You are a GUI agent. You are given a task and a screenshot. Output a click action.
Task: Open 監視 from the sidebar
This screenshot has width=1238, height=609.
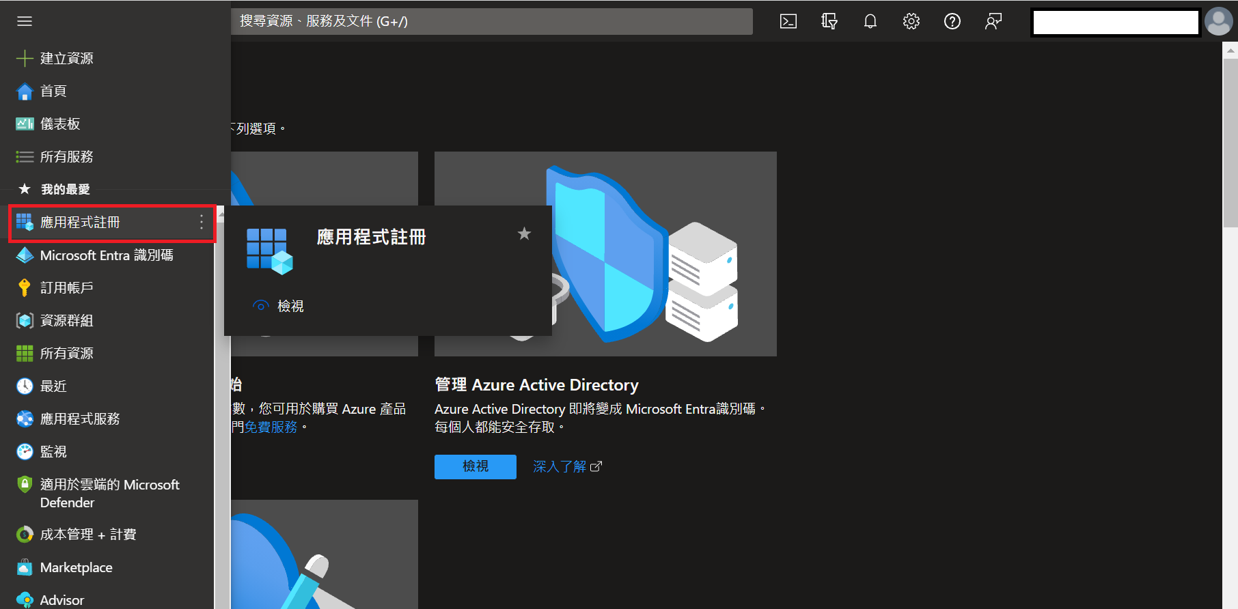53,451
